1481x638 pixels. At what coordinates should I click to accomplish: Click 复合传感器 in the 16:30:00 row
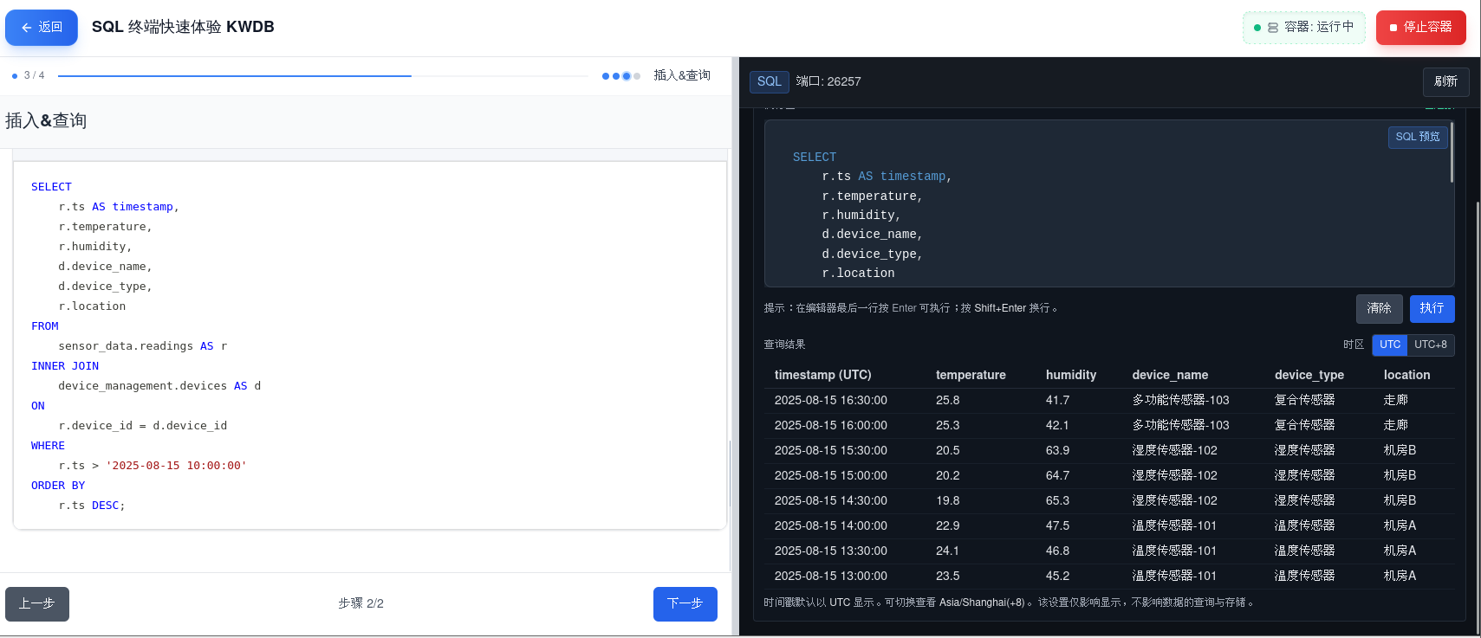[1304, 400]
